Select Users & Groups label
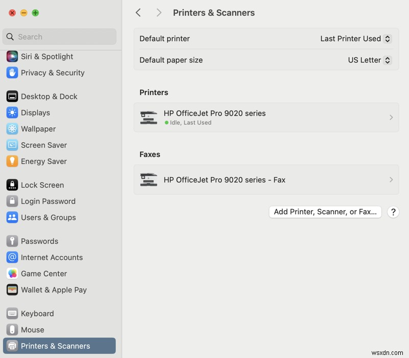409x358 pixels. pyautogui.click(x=48, y=217)
